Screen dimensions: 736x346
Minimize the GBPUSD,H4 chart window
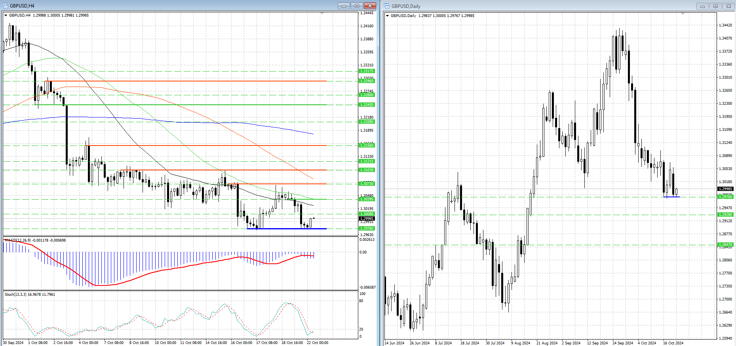coord(344,6)
